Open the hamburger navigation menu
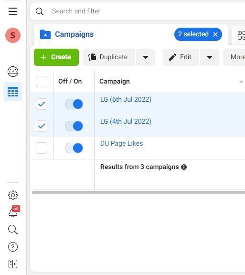This screenshot has width=245, height=275. tap(13, 11)
